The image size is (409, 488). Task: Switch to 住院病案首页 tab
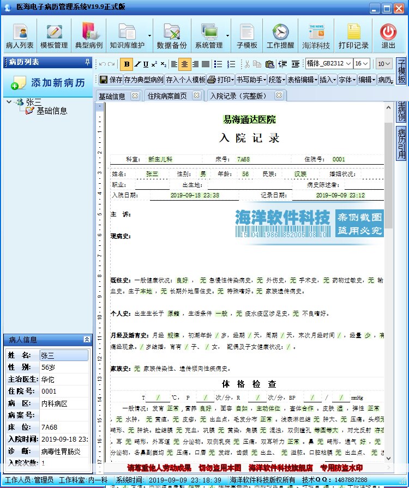[167, 96]
